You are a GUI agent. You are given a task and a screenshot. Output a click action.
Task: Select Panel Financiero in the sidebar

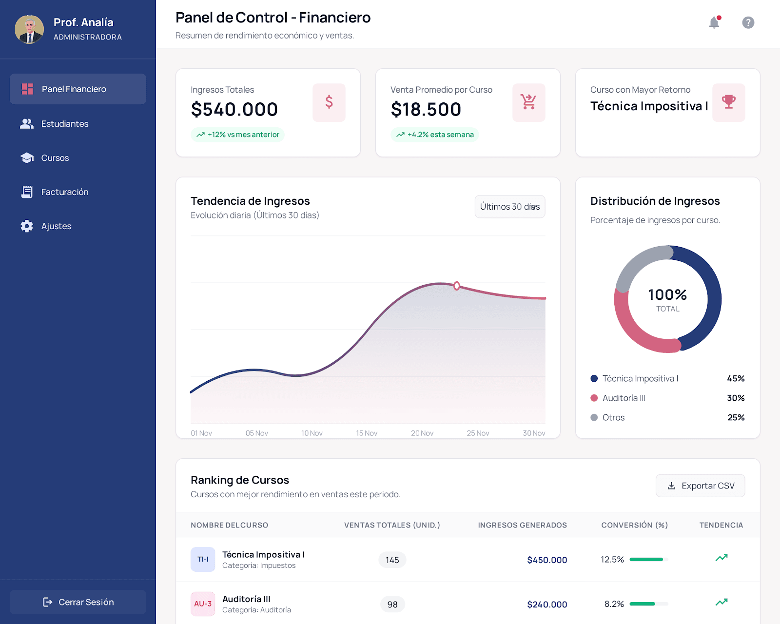78,89
